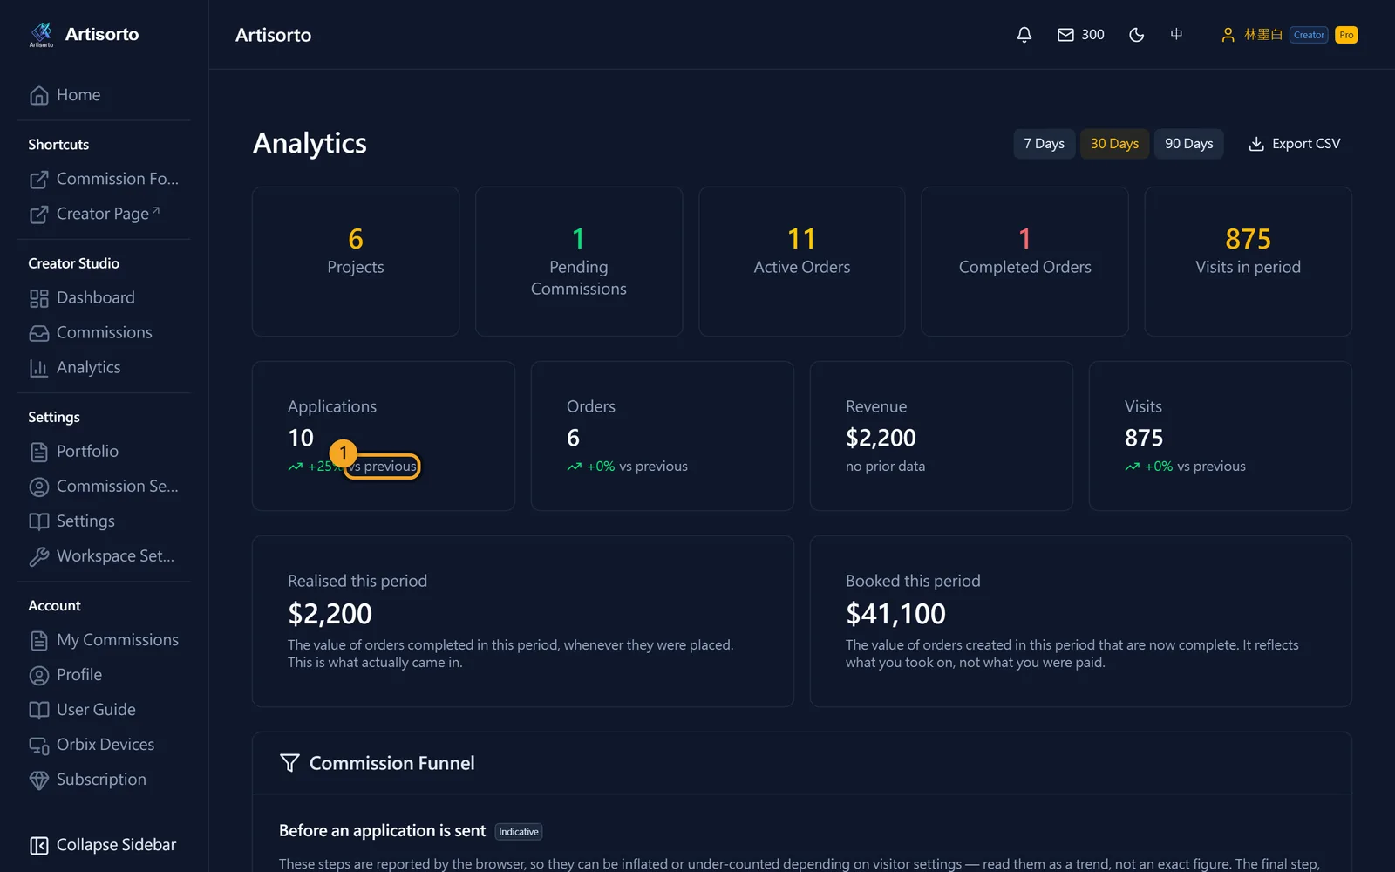Open the Creator Page shortcut
1395x872 pixels.
104,214
